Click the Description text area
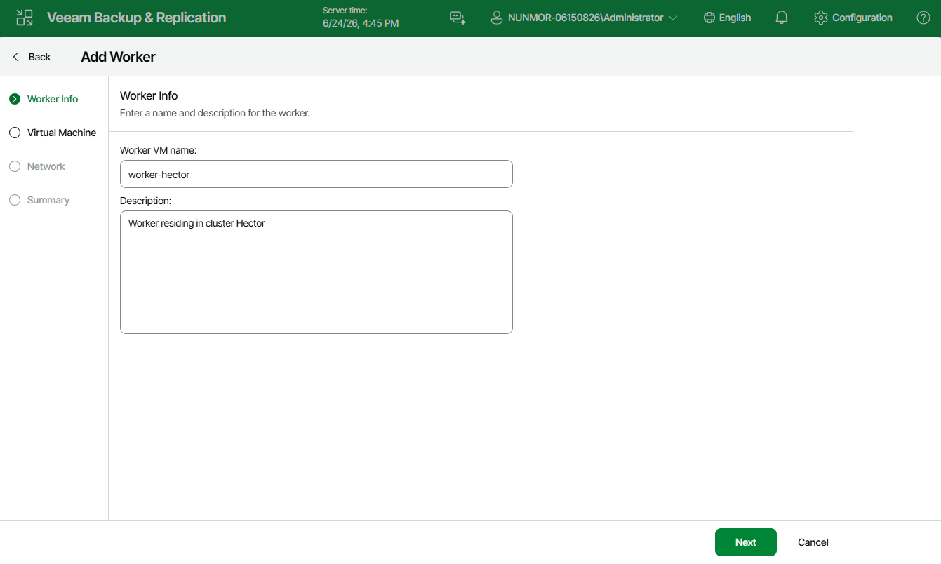This screenshot has height=564, width=941. click(316, 272)
